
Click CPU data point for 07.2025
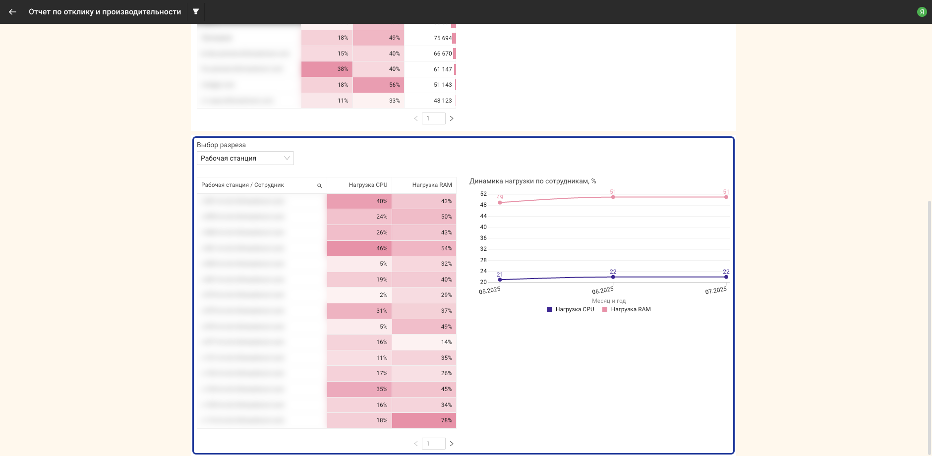point(726,277)
